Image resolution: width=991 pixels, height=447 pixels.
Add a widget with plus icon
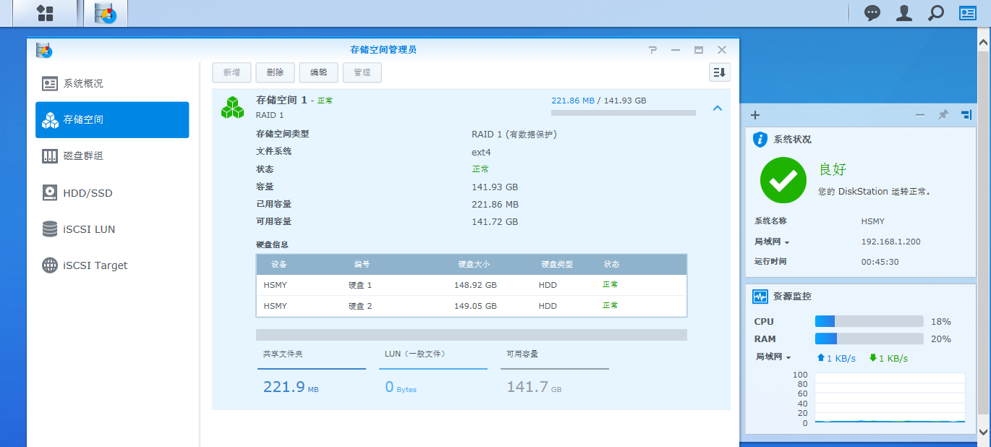point(755,115)
